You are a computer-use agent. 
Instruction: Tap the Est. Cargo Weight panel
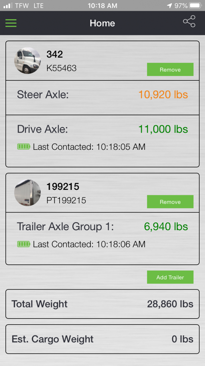pos(102,339)
